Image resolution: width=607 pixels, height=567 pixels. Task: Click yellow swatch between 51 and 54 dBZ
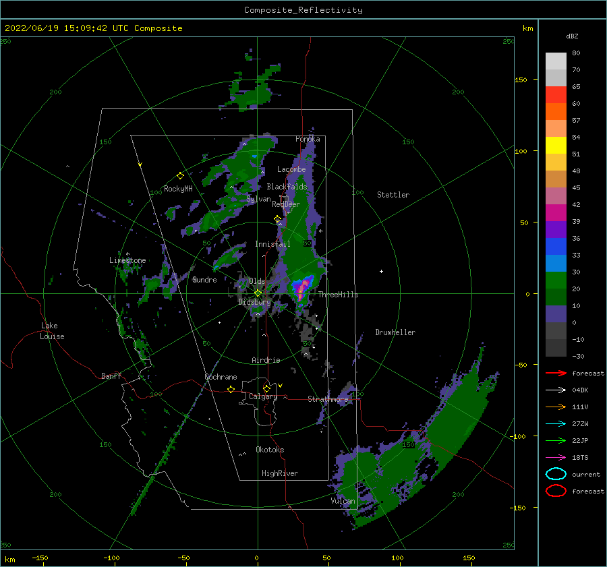pyautogui.click(x=556, y=146)
